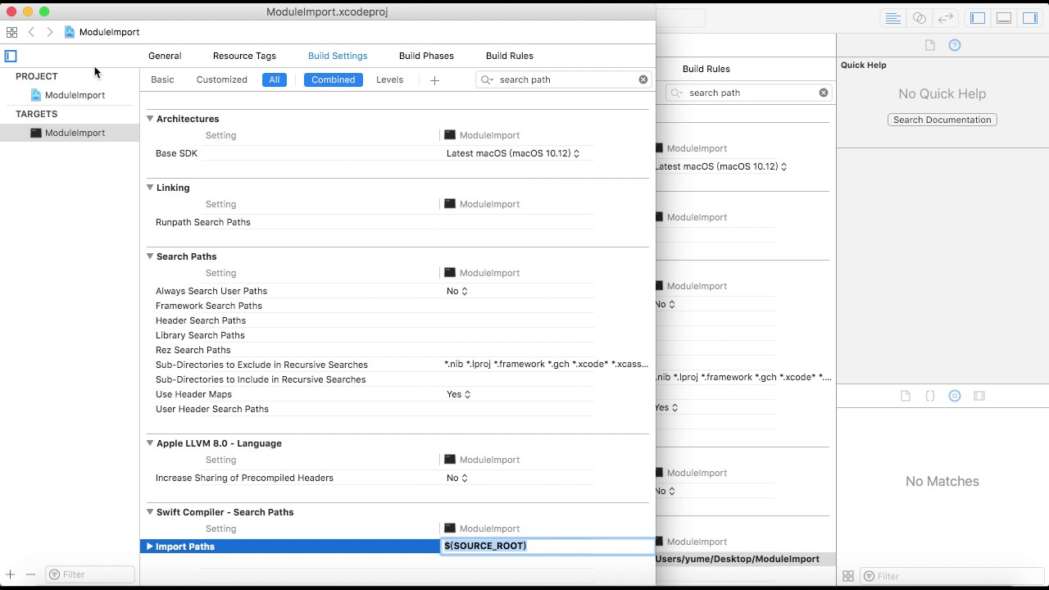Hide the project and targets list sidebar
Viewport: 1049px width, 590px height.
pos(11,56)
